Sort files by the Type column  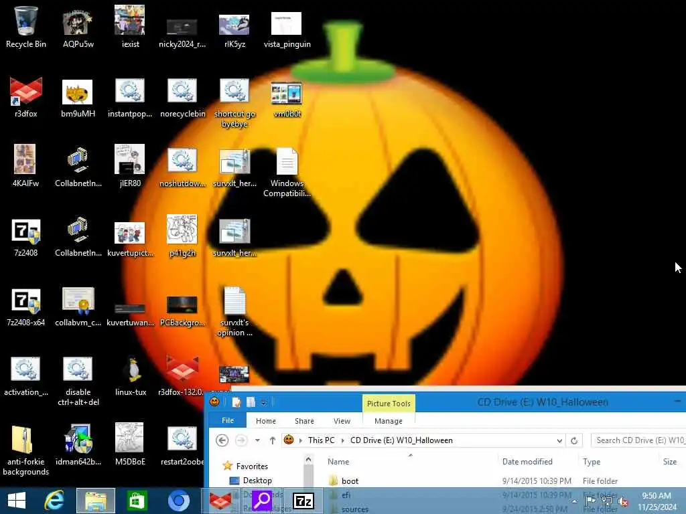(592, 462)
